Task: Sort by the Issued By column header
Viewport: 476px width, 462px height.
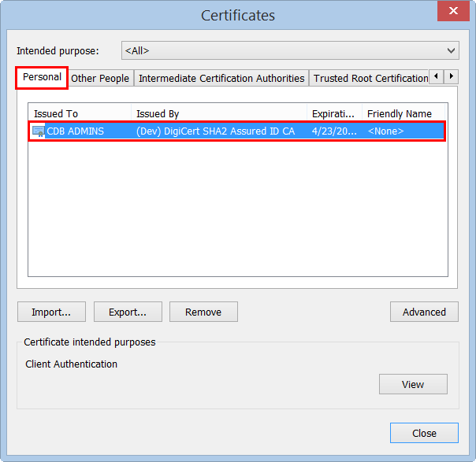Action: 218,114
